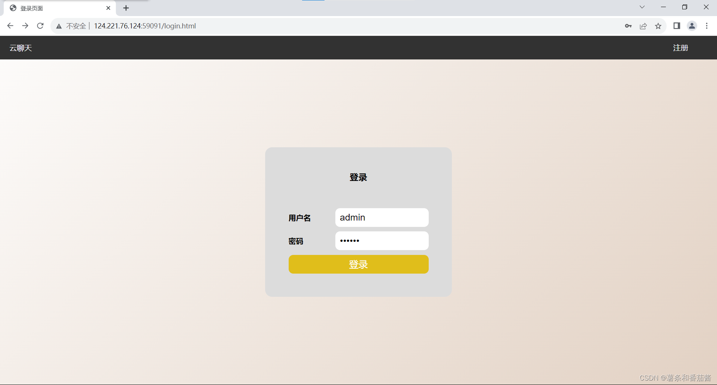Screen dimensions: 717x385
Task: Open the Chrome profile avatar
Action: point(692,26)
